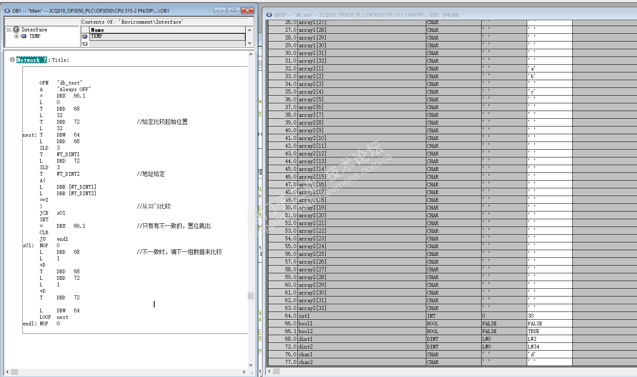Select the TEMP entry in the Name list
The image size is (637, 377).
[x=167, y=37]
